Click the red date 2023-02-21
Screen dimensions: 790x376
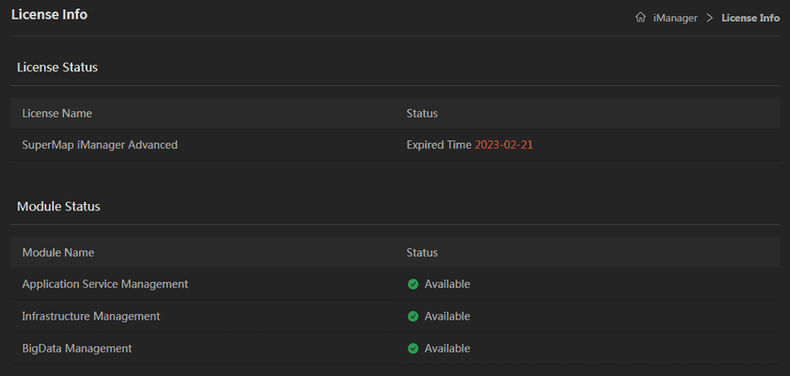(504, 145)
